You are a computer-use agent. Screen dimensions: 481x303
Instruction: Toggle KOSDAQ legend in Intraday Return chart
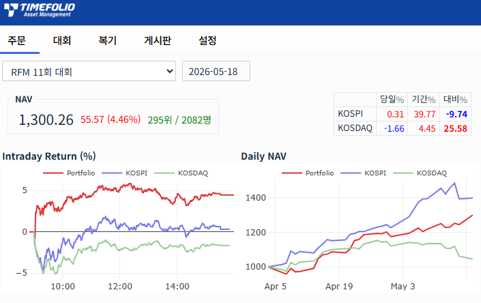181,173
